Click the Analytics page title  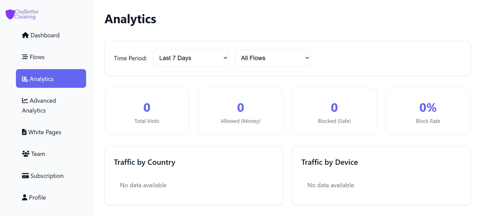pyautogui.click(x=130, y=19)
